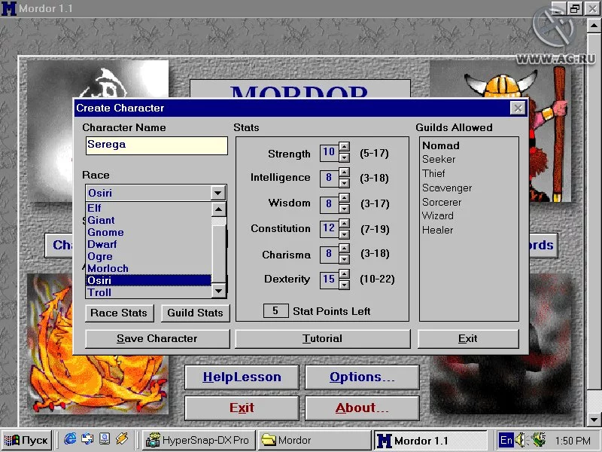Select Sorcerer in Guilds Allowed

coord(442,202)
